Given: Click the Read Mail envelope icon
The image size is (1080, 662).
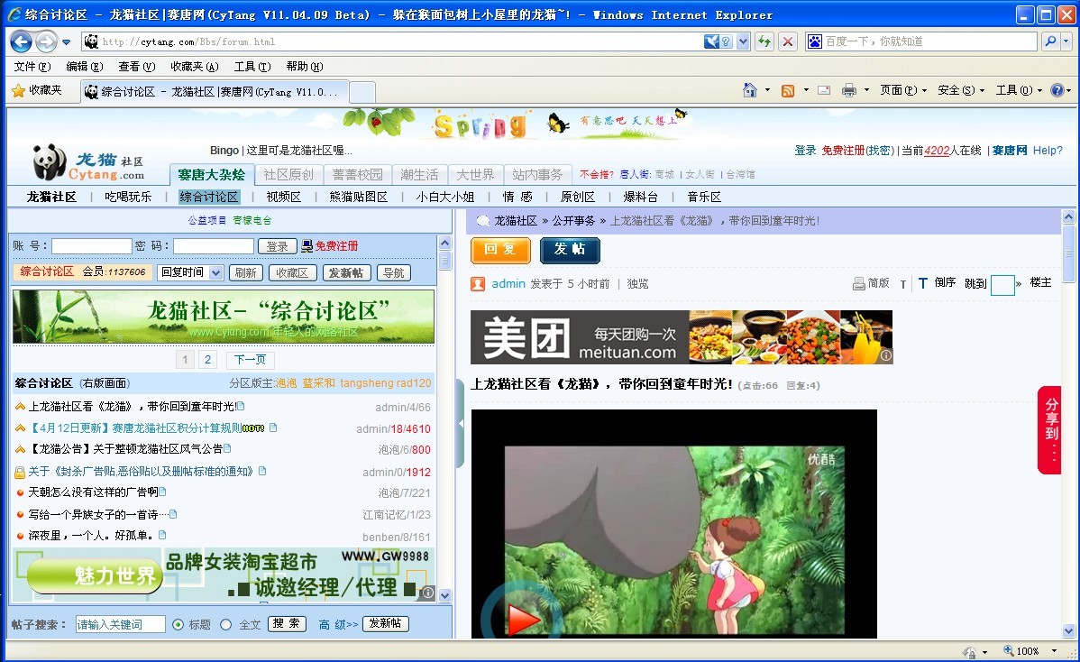Looking at the screenshot, I should click(824, 90).
